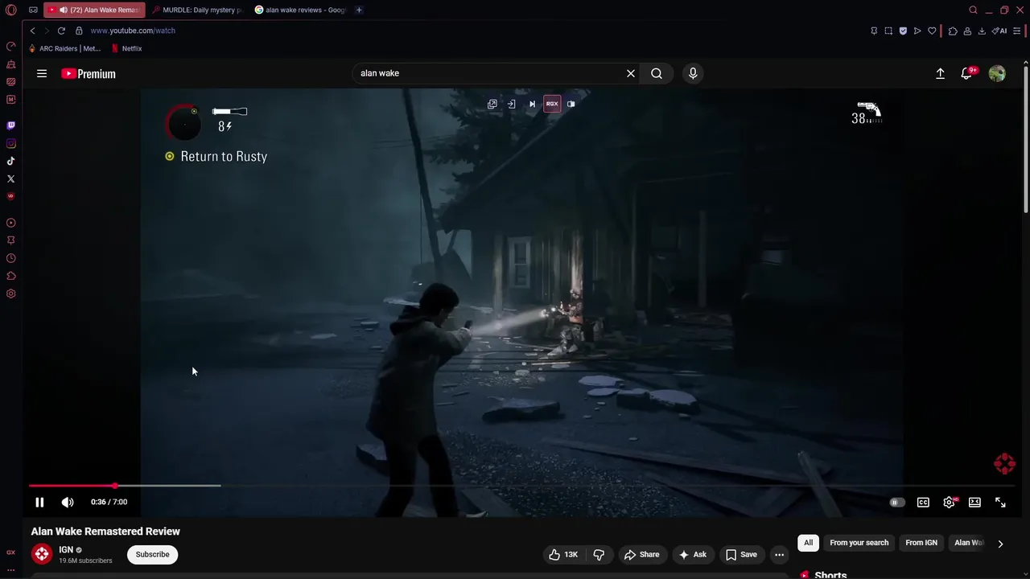Viewport: 1030px width, 579px height.
Task: Select From IGN chip
Action: pyautogui.click(x=921, y=543)
